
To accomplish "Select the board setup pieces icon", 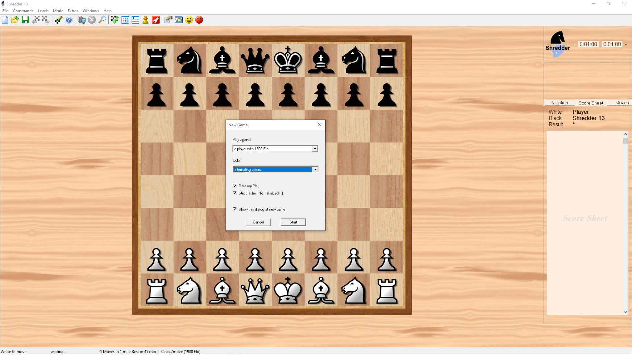I will (x=146, y=19).
